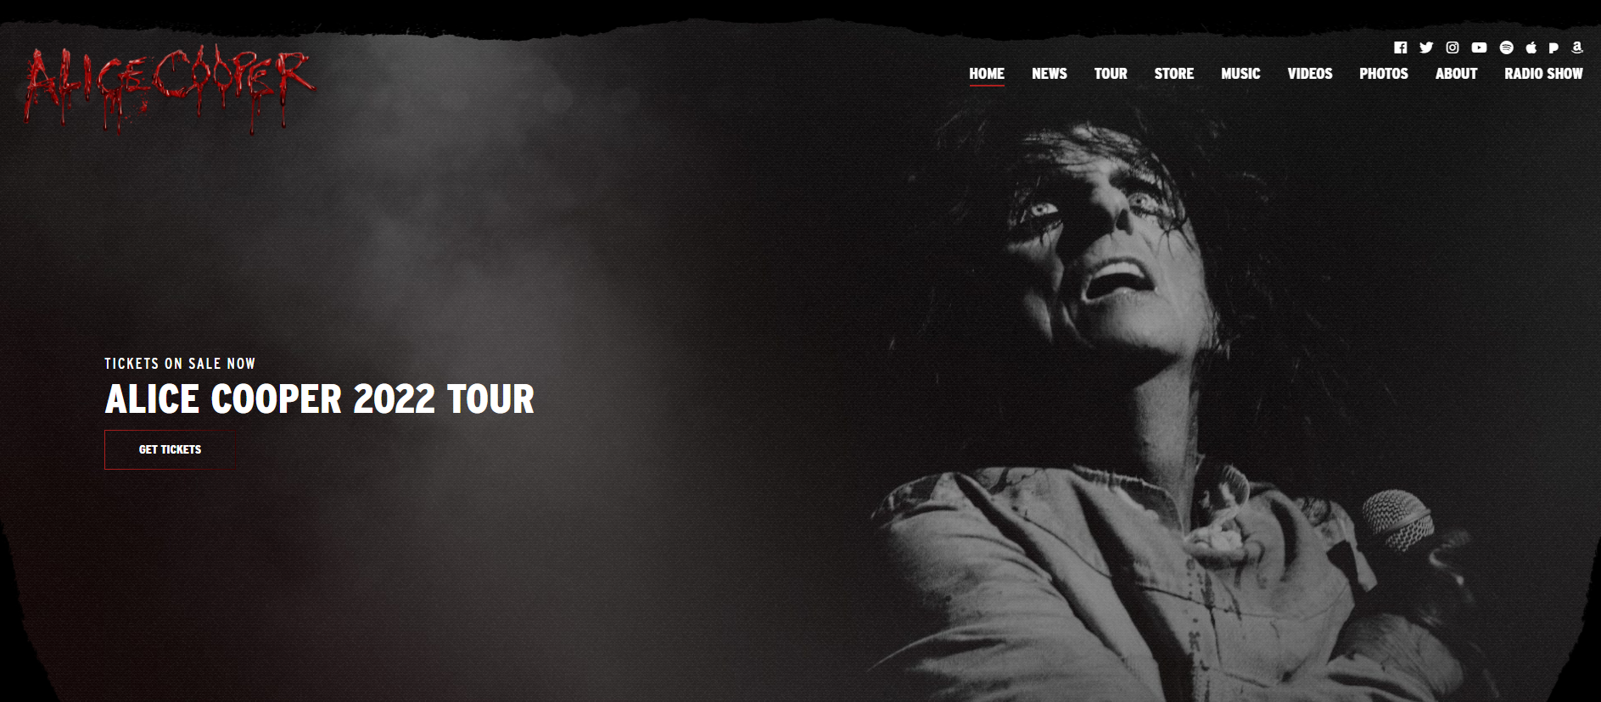Open the Apple Music icon
The width and height of the screenshot is (1601, 702).
1531,47
